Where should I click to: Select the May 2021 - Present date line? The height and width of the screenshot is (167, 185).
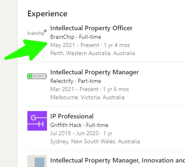90,45
